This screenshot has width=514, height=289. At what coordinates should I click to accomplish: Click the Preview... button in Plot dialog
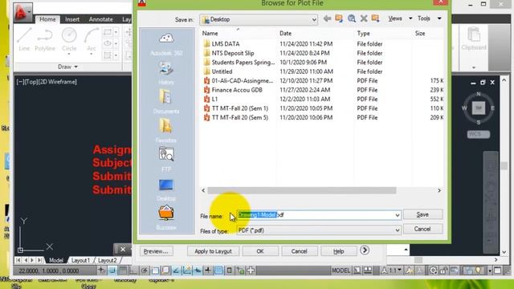pos(156,251)
